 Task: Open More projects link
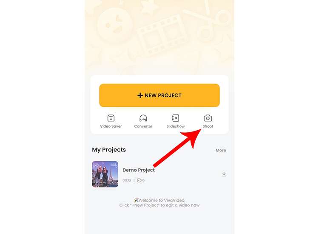[221, 150]
